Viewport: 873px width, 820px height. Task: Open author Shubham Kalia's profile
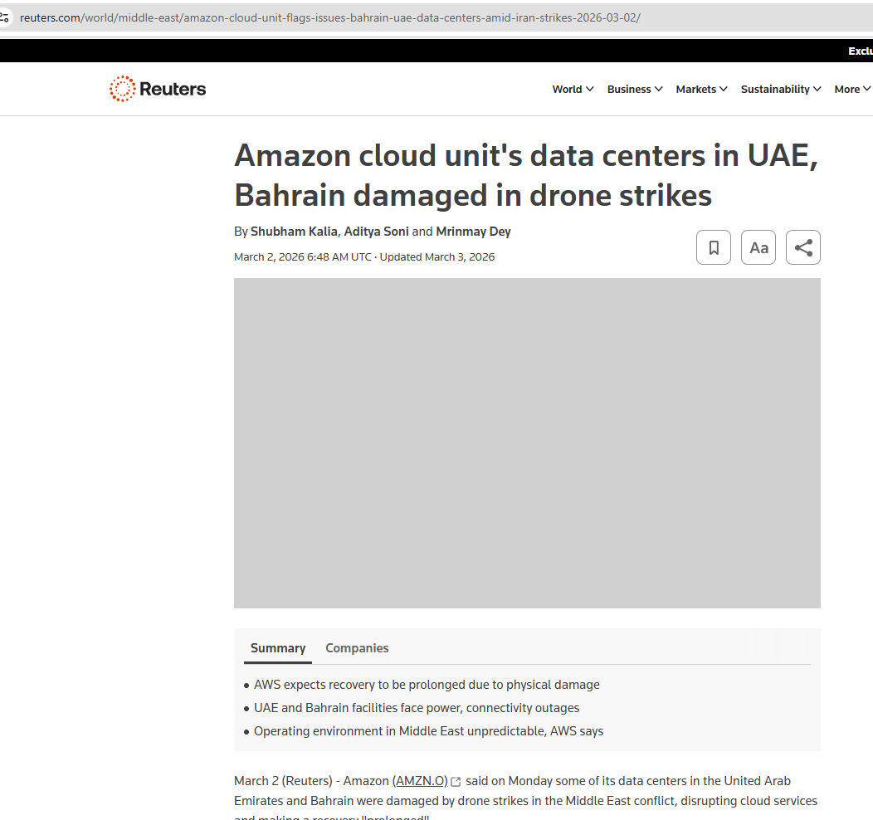(x=294, y=232)
